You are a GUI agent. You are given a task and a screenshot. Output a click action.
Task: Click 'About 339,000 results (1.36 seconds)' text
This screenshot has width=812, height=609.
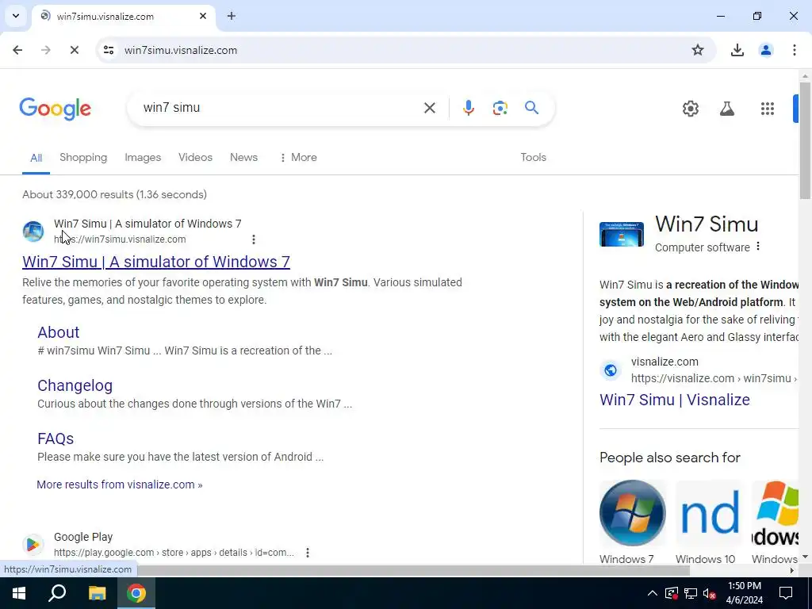tap(114, 195)
